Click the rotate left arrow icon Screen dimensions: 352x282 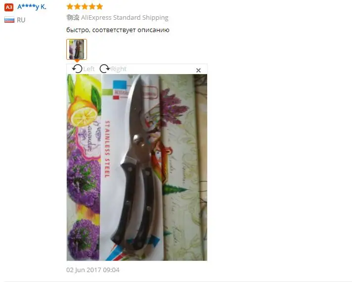(x=77, y=69)
